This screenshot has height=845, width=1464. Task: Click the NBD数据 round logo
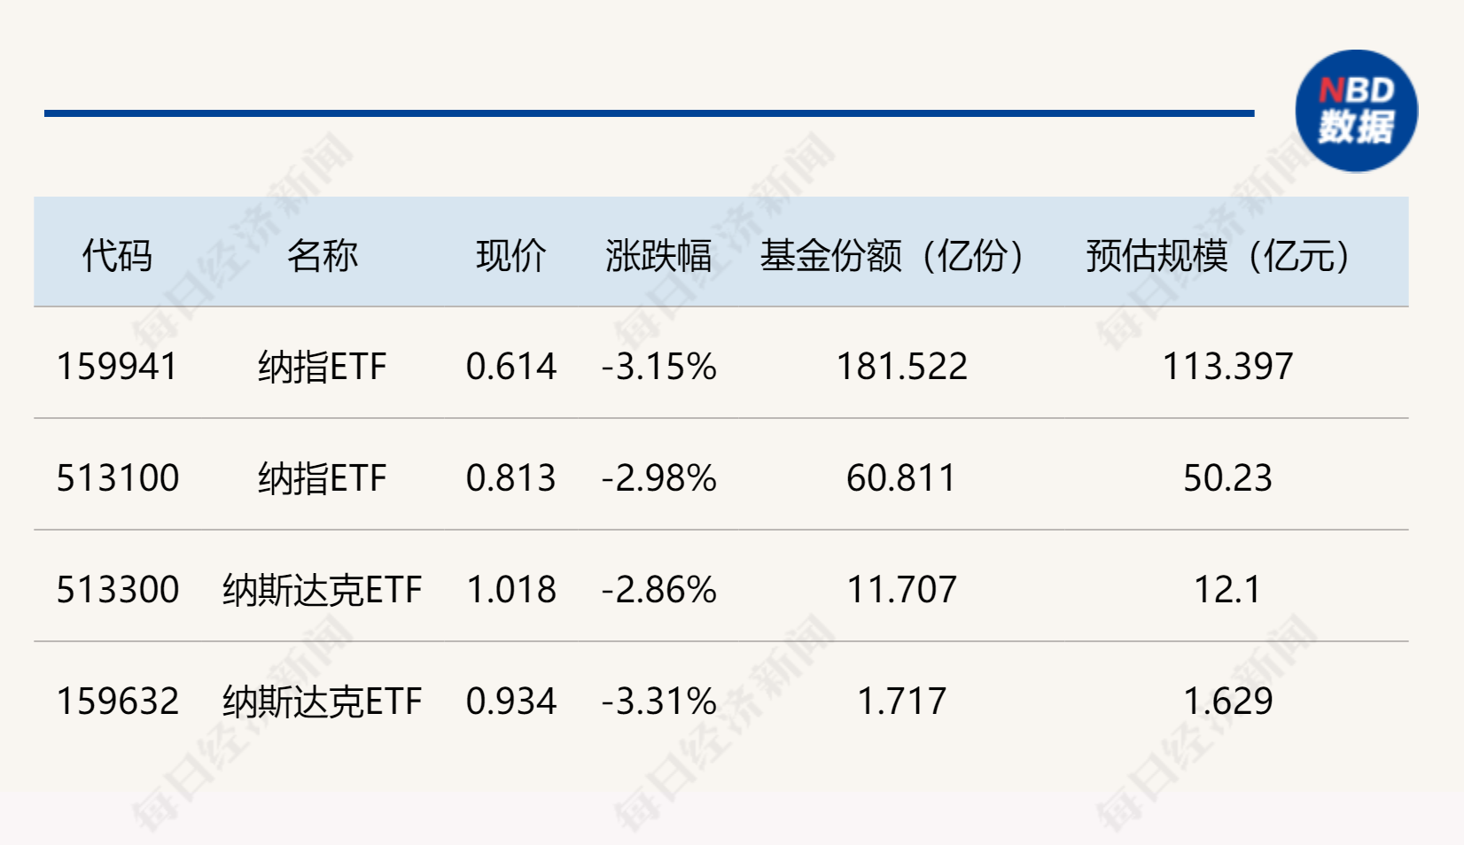tap(1356, 111)
